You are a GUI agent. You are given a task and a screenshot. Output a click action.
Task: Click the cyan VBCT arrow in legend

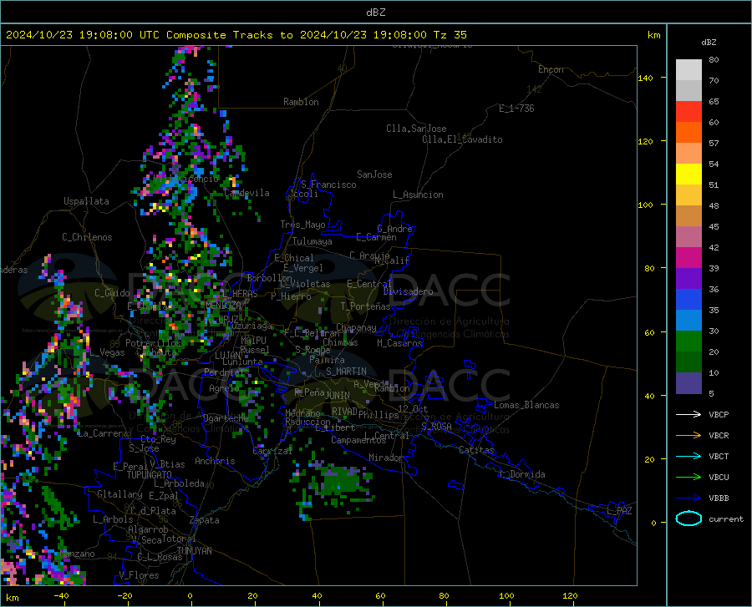688,456
